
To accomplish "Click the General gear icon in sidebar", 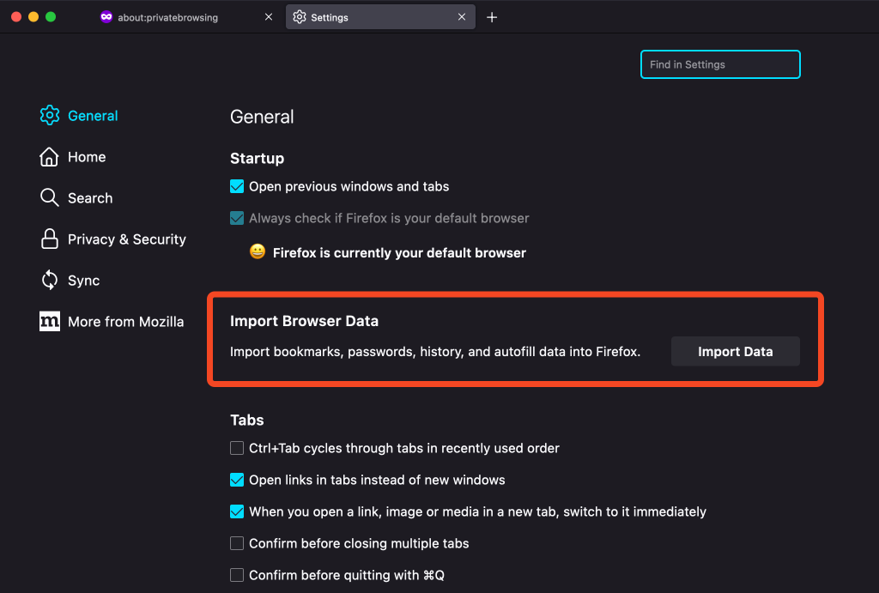I will [50, 116].
